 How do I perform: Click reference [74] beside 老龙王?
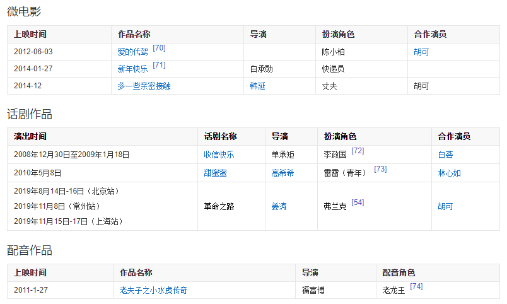[416, 286]
